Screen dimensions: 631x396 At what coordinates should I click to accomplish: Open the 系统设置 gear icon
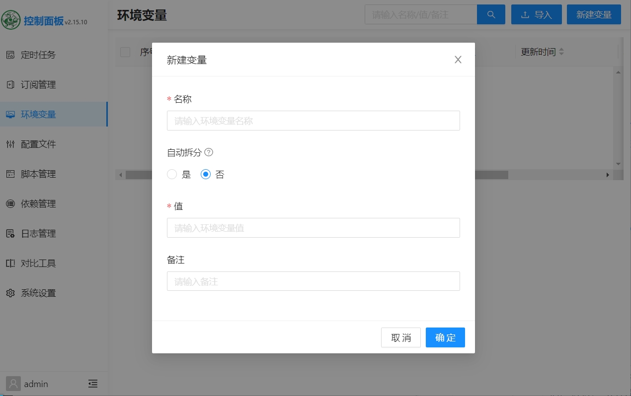[x=10, y=293]
